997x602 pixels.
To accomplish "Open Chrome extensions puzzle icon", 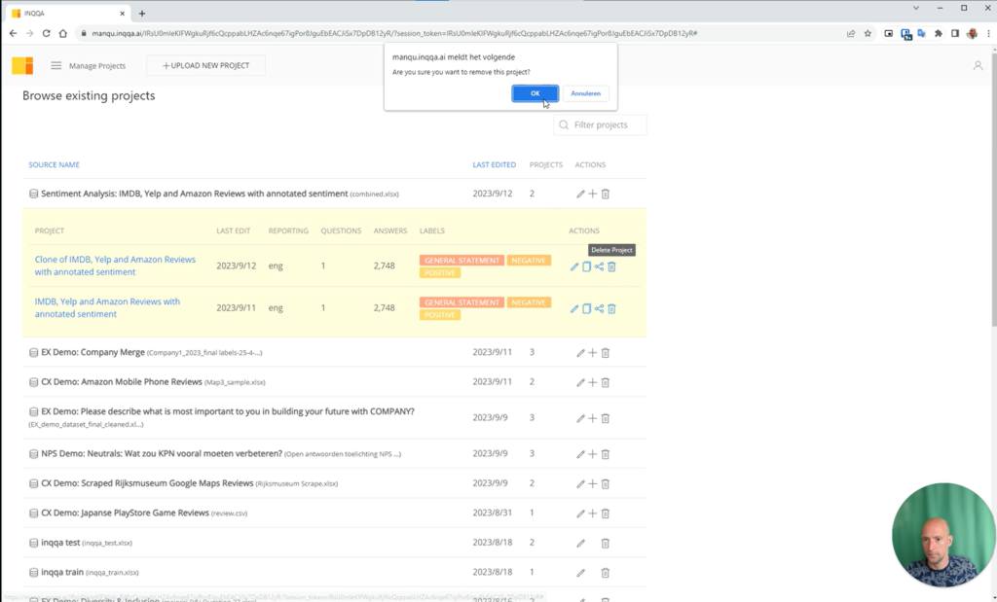I will (938, 34).
